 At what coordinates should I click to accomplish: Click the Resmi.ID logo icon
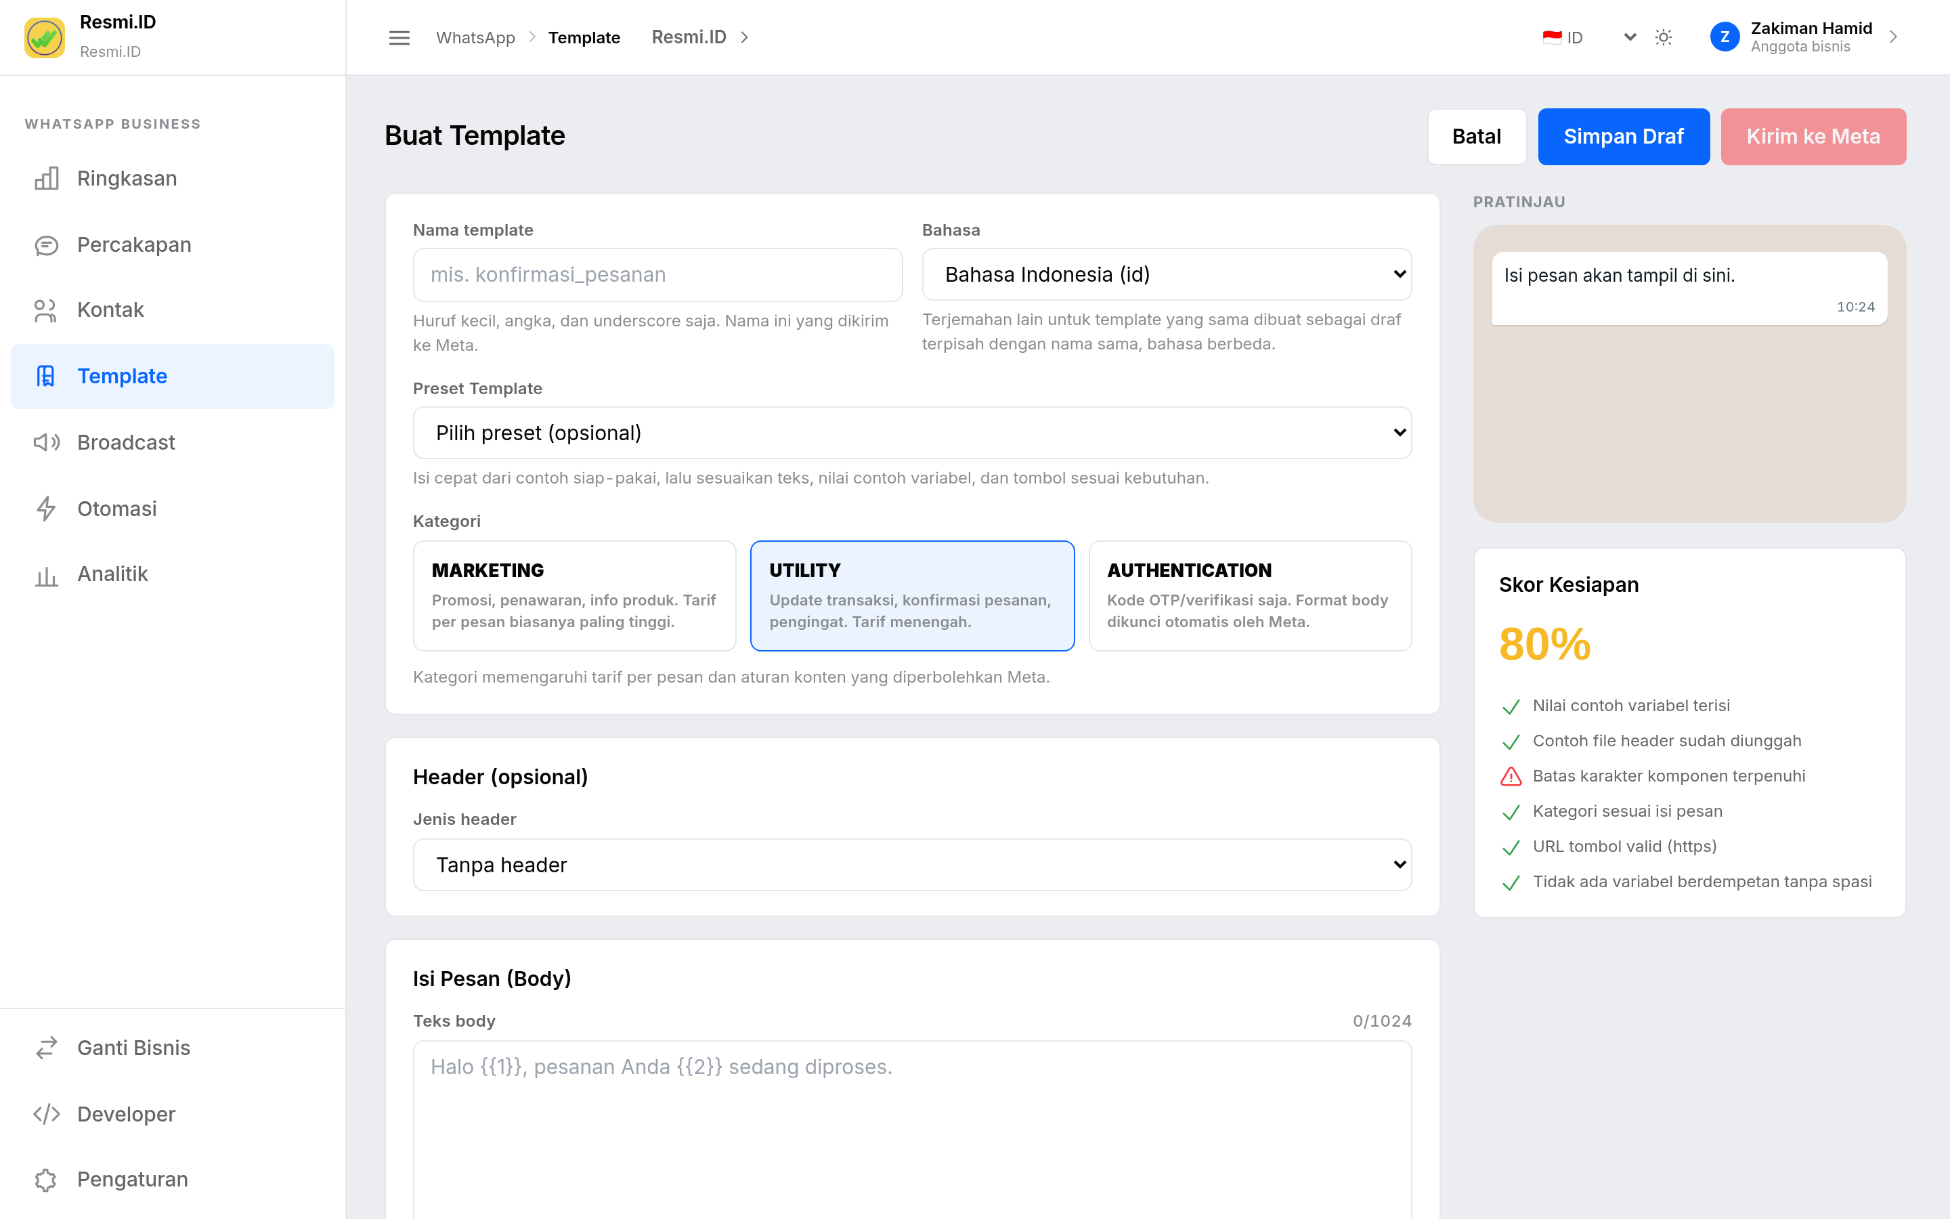tap(44, 37)
